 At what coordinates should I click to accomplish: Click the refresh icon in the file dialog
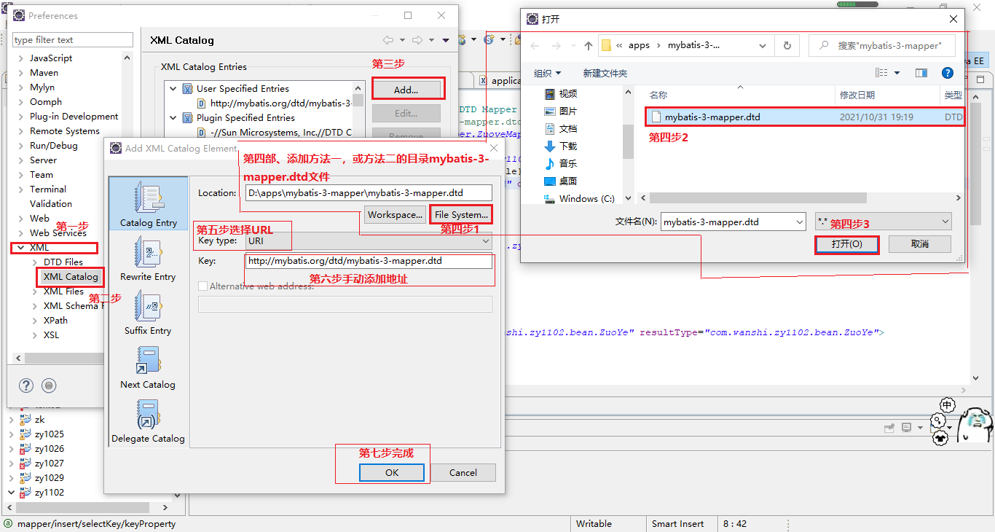tap(787, 45)
